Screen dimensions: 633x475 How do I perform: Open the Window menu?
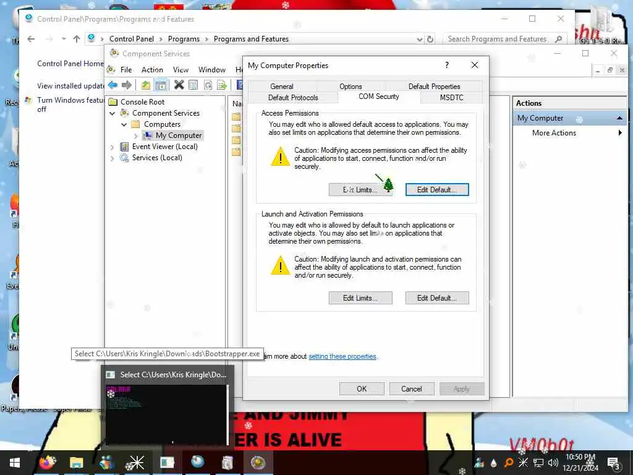[212, 70]
